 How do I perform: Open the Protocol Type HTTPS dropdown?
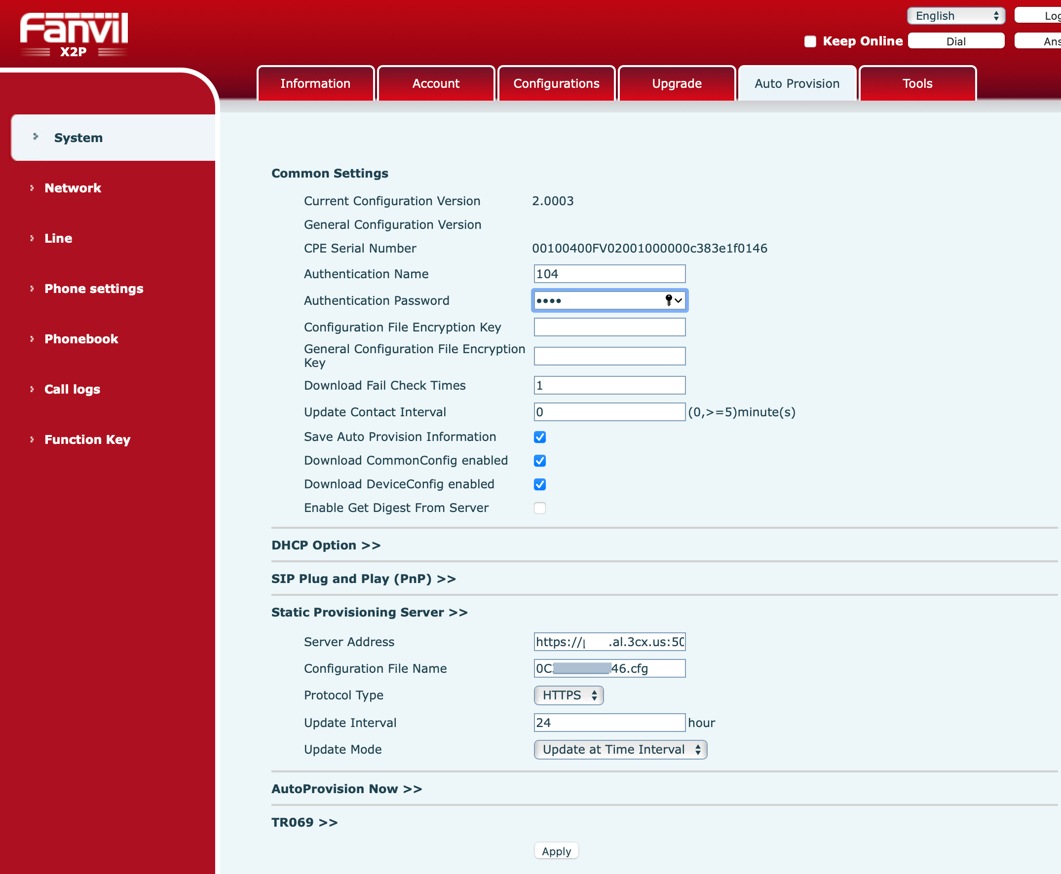pos(568,695)
